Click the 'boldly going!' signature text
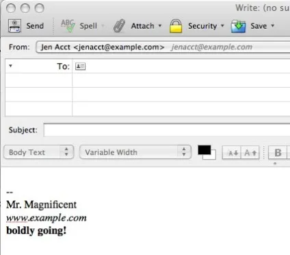Viewport: 290px width, 255px height. [x=36, y=230]
